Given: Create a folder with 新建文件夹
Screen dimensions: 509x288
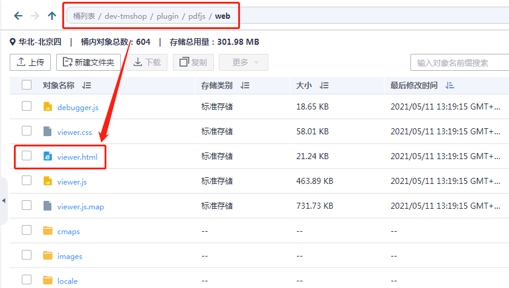Looking at the screenshot, I should [x=88, y=62].
